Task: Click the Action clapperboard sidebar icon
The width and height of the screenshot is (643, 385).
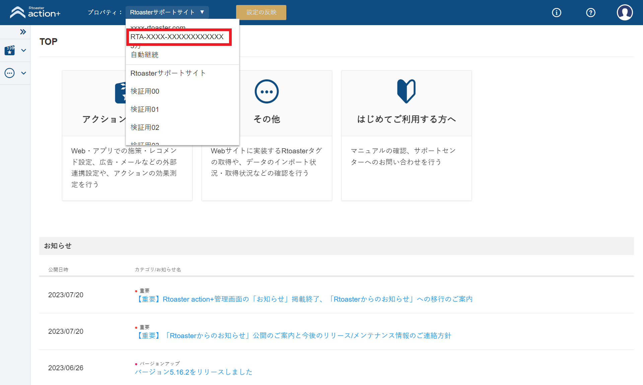Action: click(10, 50)
